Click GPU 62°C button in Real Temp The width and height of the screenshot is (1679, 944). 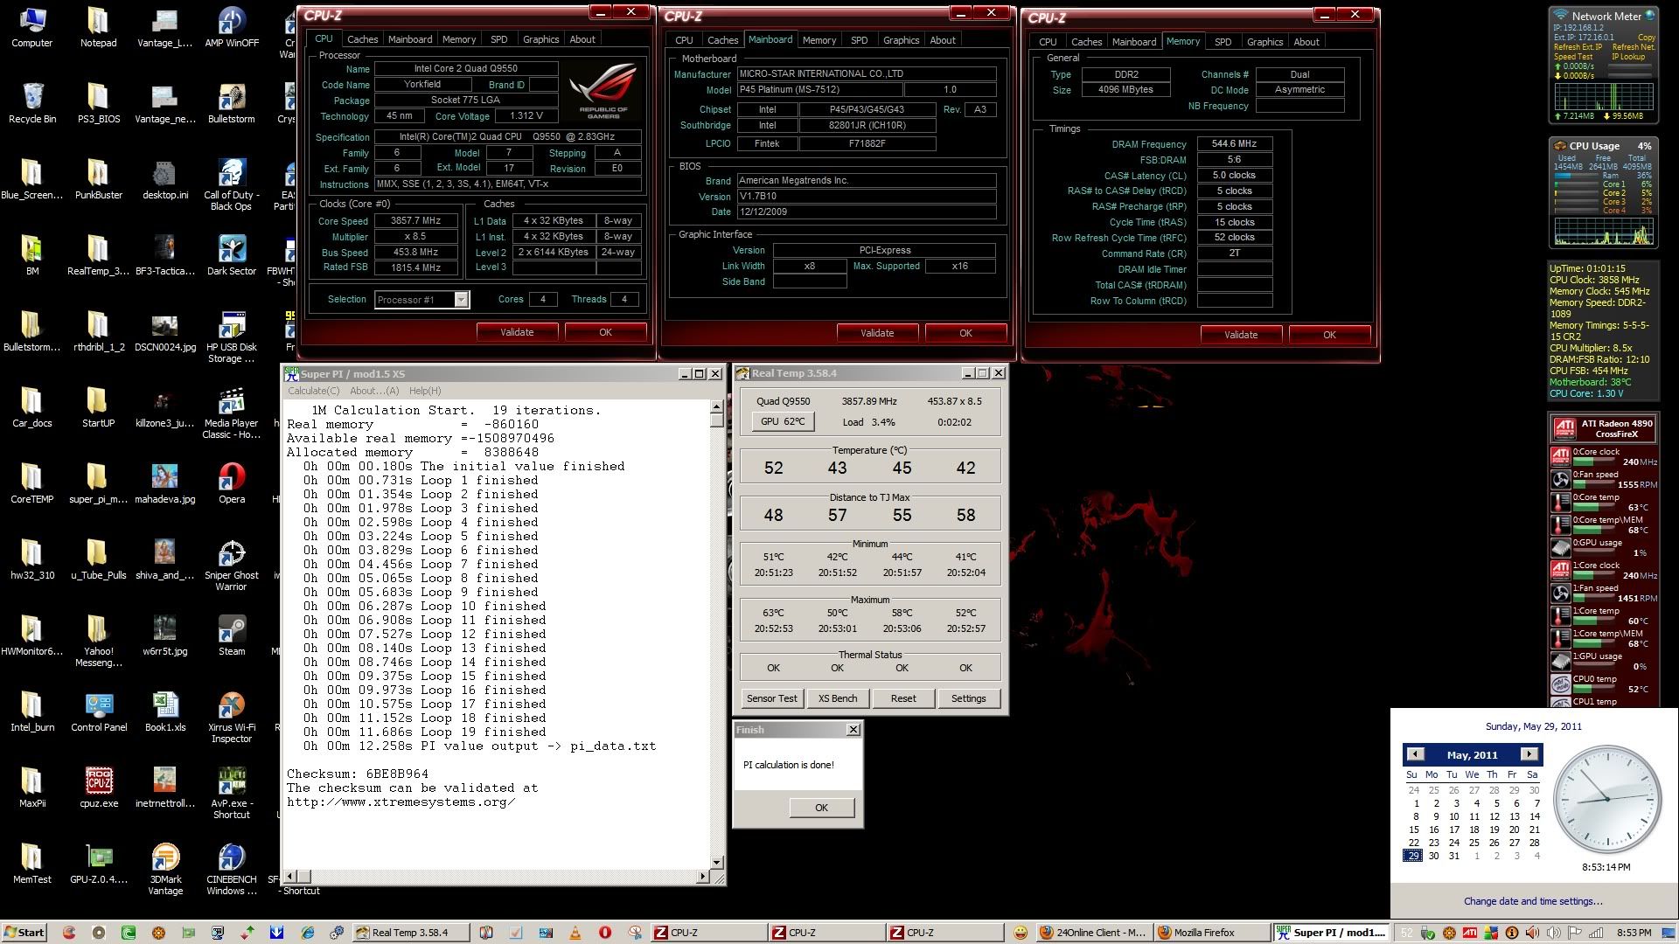coord(783,421)
